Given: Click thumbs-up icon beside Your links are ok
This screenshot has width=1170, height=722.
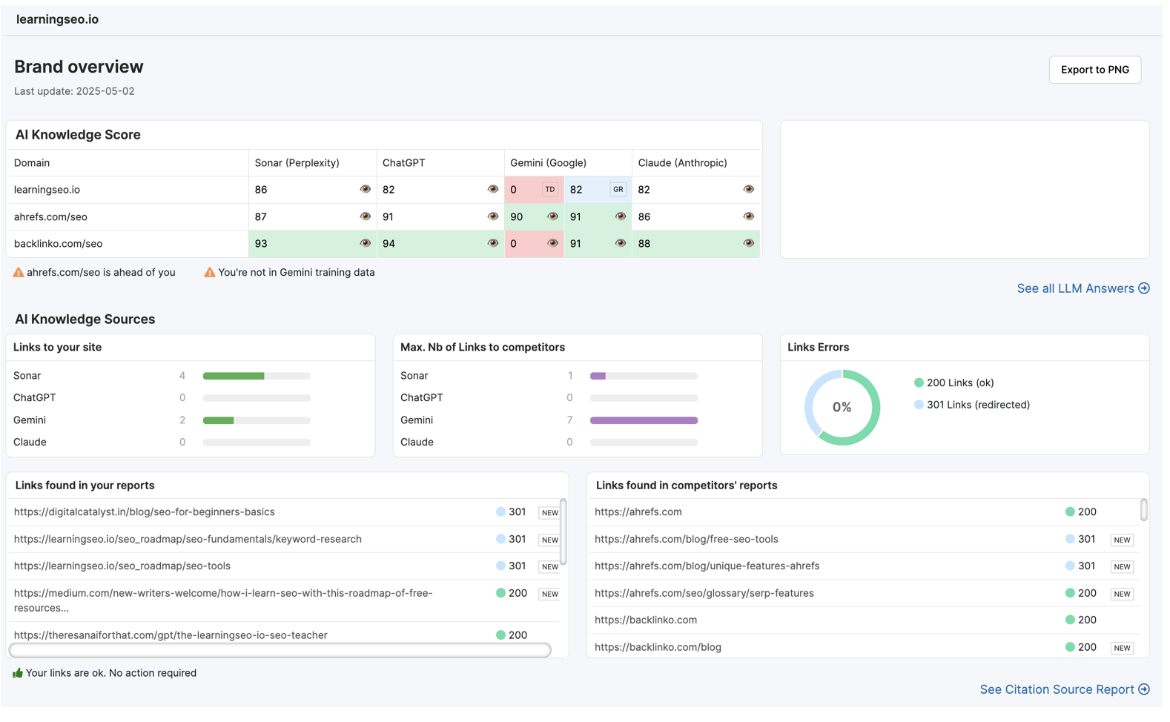Looking at the screenshot, I should [x=18, y=673].
